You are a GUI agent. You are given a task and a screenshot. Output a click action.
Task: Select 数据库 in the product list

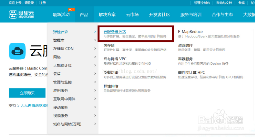(x=59, y=40)
